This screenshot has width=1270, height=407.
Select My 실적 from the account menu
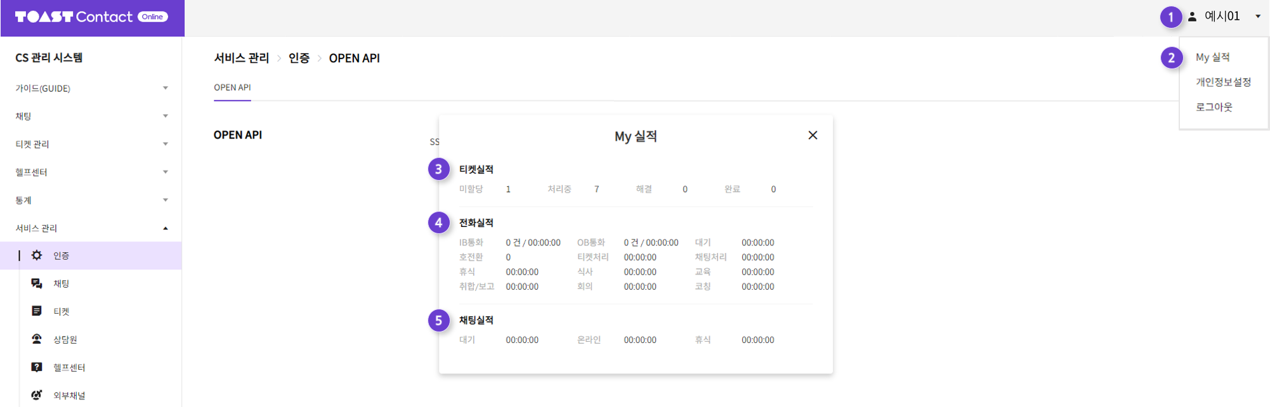point(1212,57)
